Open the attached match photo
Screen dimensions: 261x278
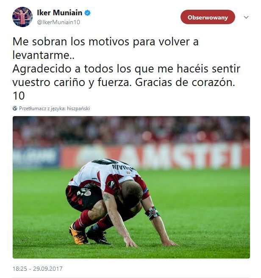(131, 187)
